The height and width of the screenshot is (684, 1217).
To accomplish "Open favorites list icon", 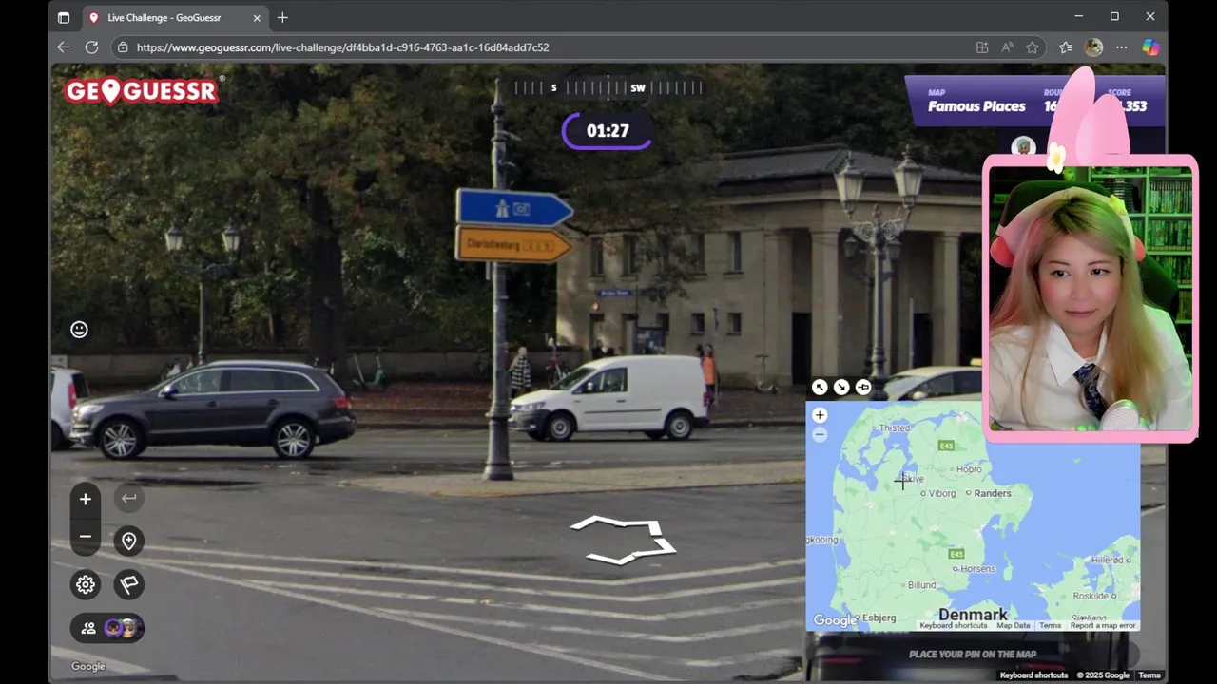I will (x=1066, y=47).
